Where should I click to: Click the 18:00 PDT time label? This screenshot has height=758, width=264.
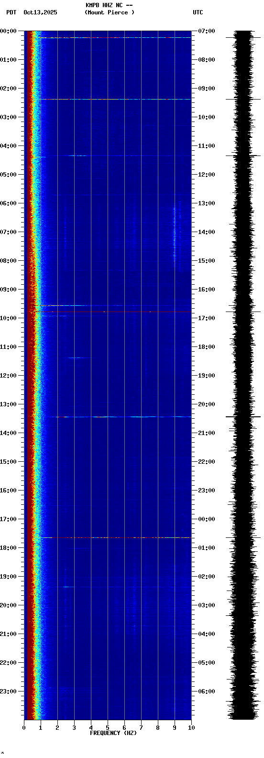click(8, 547)
